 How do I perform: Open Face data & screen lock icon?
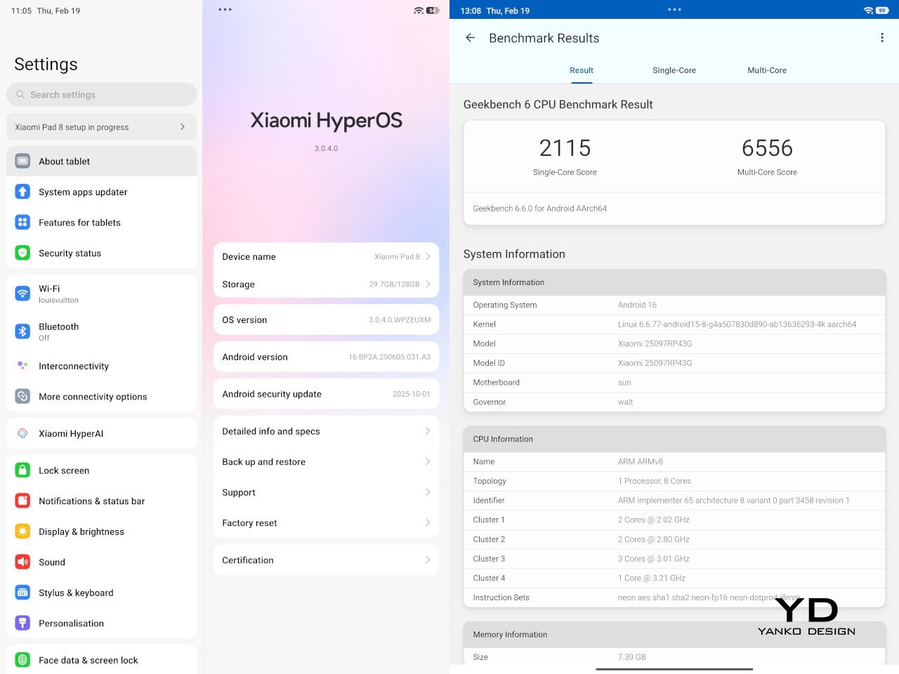click(x=22, y=660)
